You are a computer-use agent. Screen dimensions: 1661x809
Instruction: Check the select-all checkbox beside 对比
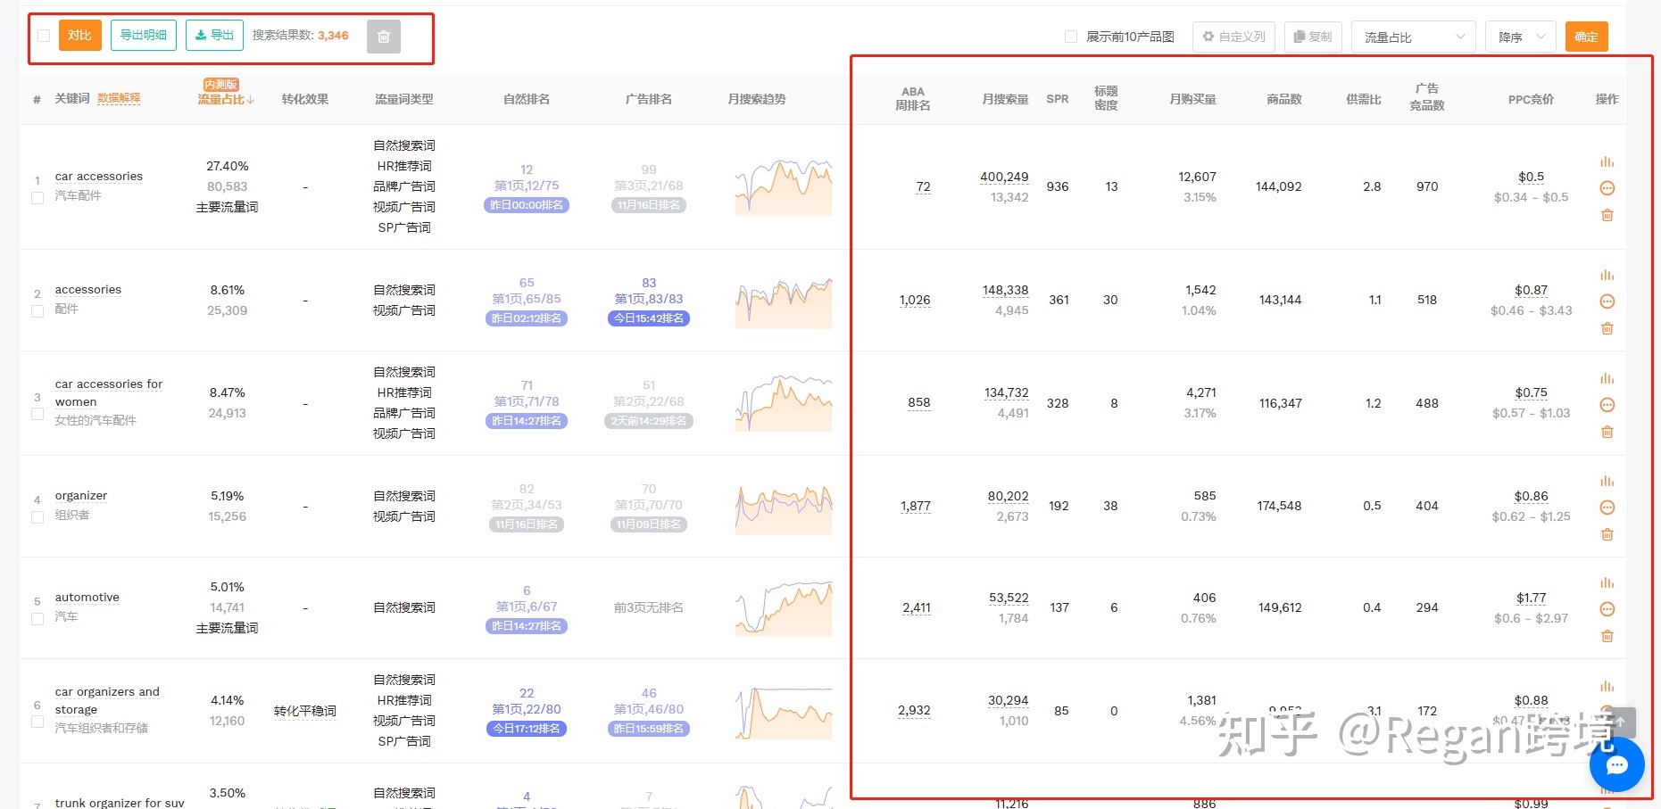[44, 36]
